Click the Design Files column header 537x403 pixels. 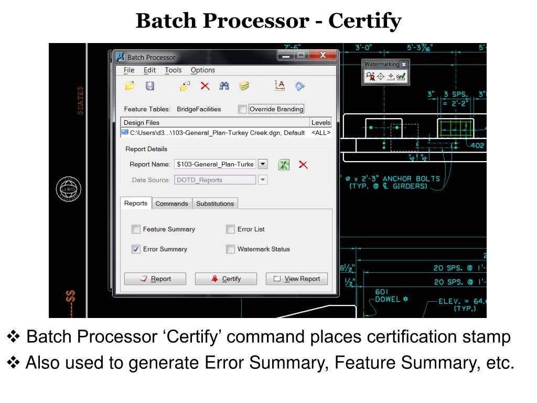[215, 122]
